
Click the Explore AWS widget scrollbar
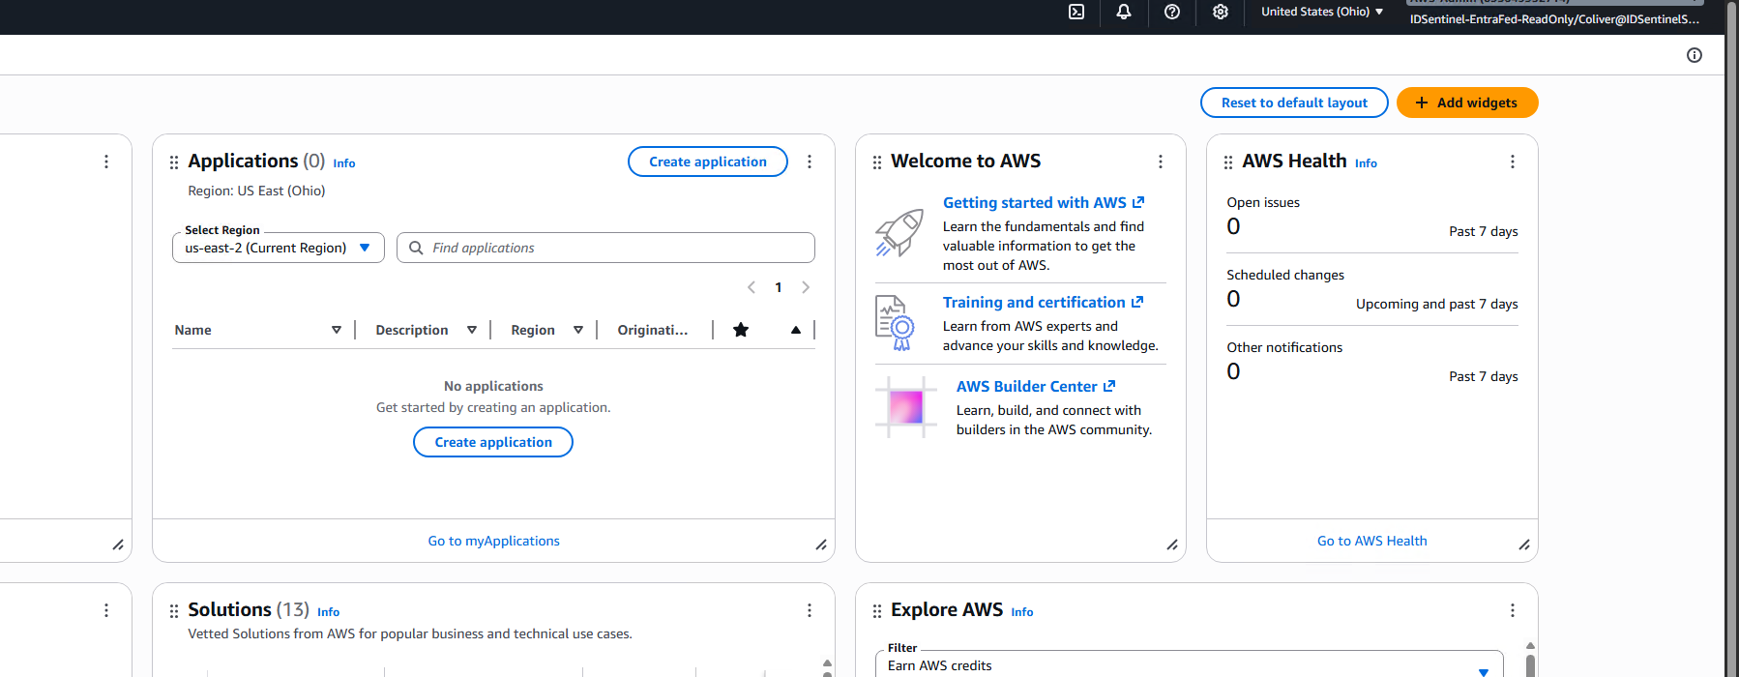pyautogui.click(x=1530, y=665)
